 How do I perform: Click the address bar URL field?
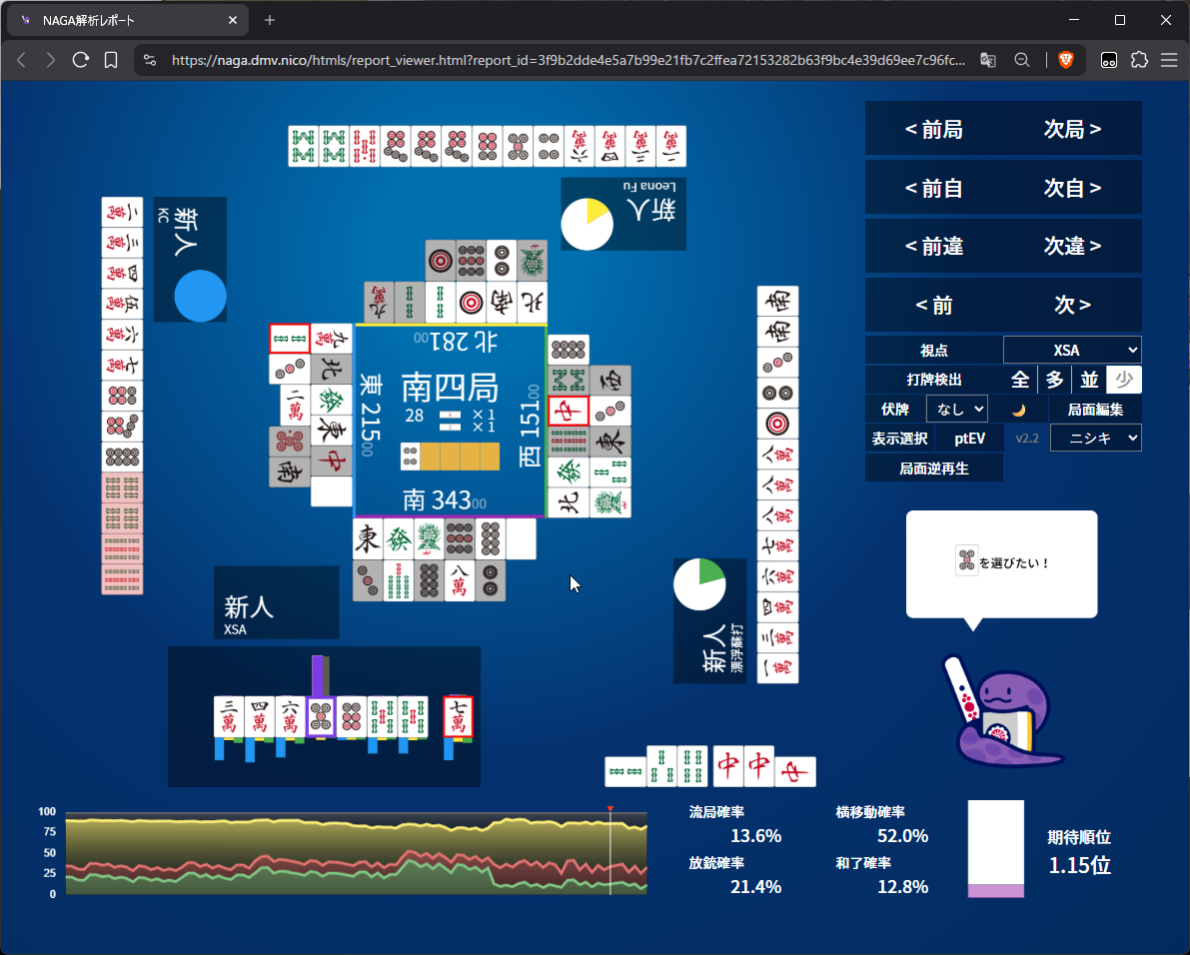click(x=569, y=60)
